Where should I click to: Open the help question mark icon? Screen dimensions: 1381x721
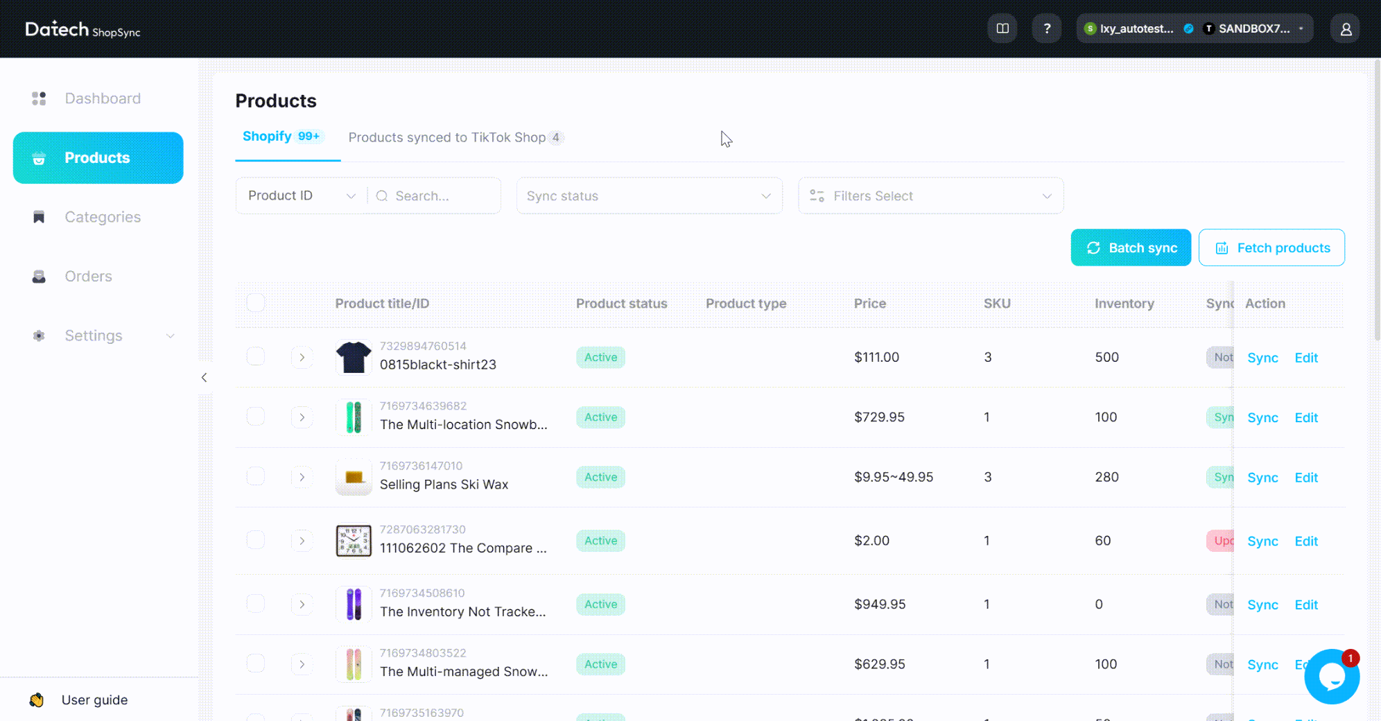click(1047, 28)
